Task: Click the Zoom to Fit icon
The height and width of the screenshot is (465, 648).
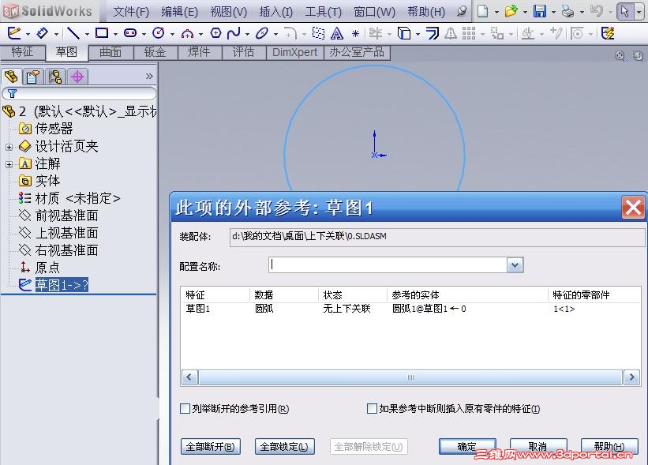Action: (620, 56)
